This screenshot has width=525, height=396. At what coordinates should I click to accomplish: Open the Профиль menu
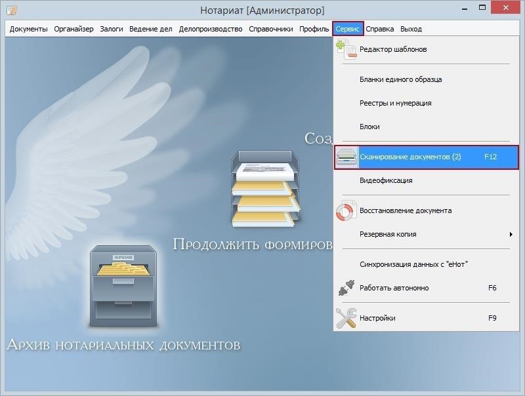coord(314,29)
